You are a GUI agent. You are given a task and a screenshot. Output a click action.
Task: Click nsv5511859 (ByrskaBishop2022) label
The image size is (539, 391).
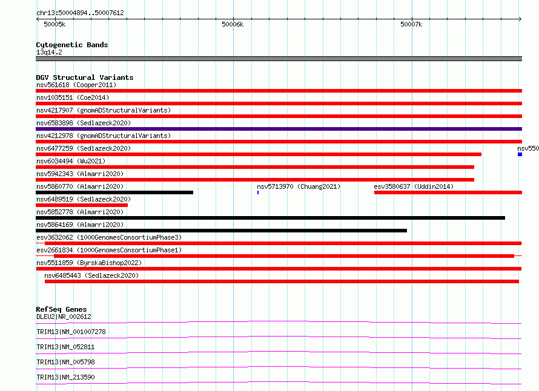[x=89, y=263]
